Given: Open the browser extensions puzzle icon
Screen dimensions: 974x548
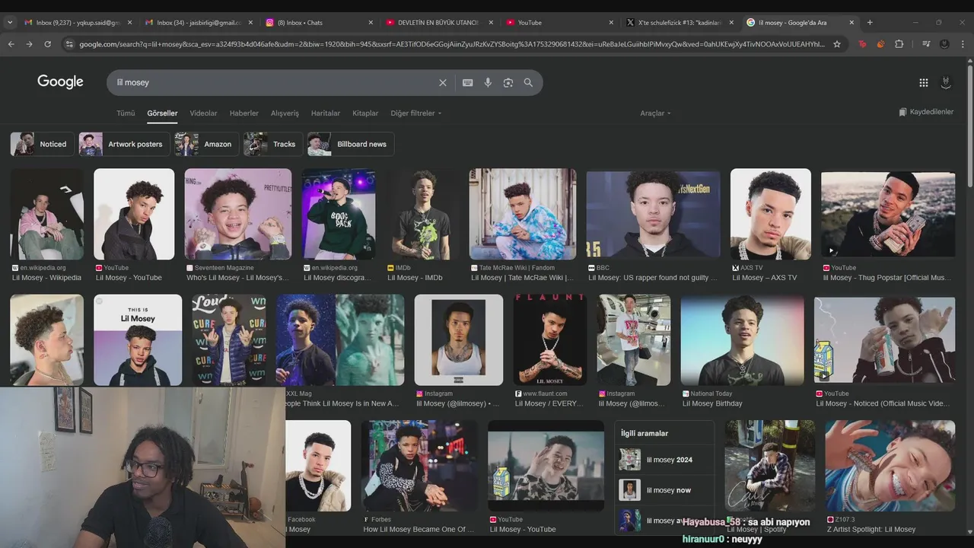Looking at the screenshot, I should (899, 44).
